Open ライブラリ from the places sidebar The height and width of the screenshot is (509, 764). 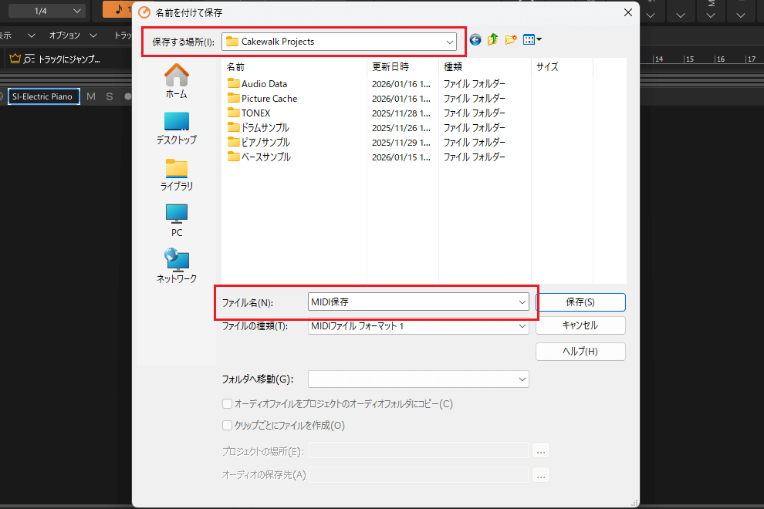point(177,174)
